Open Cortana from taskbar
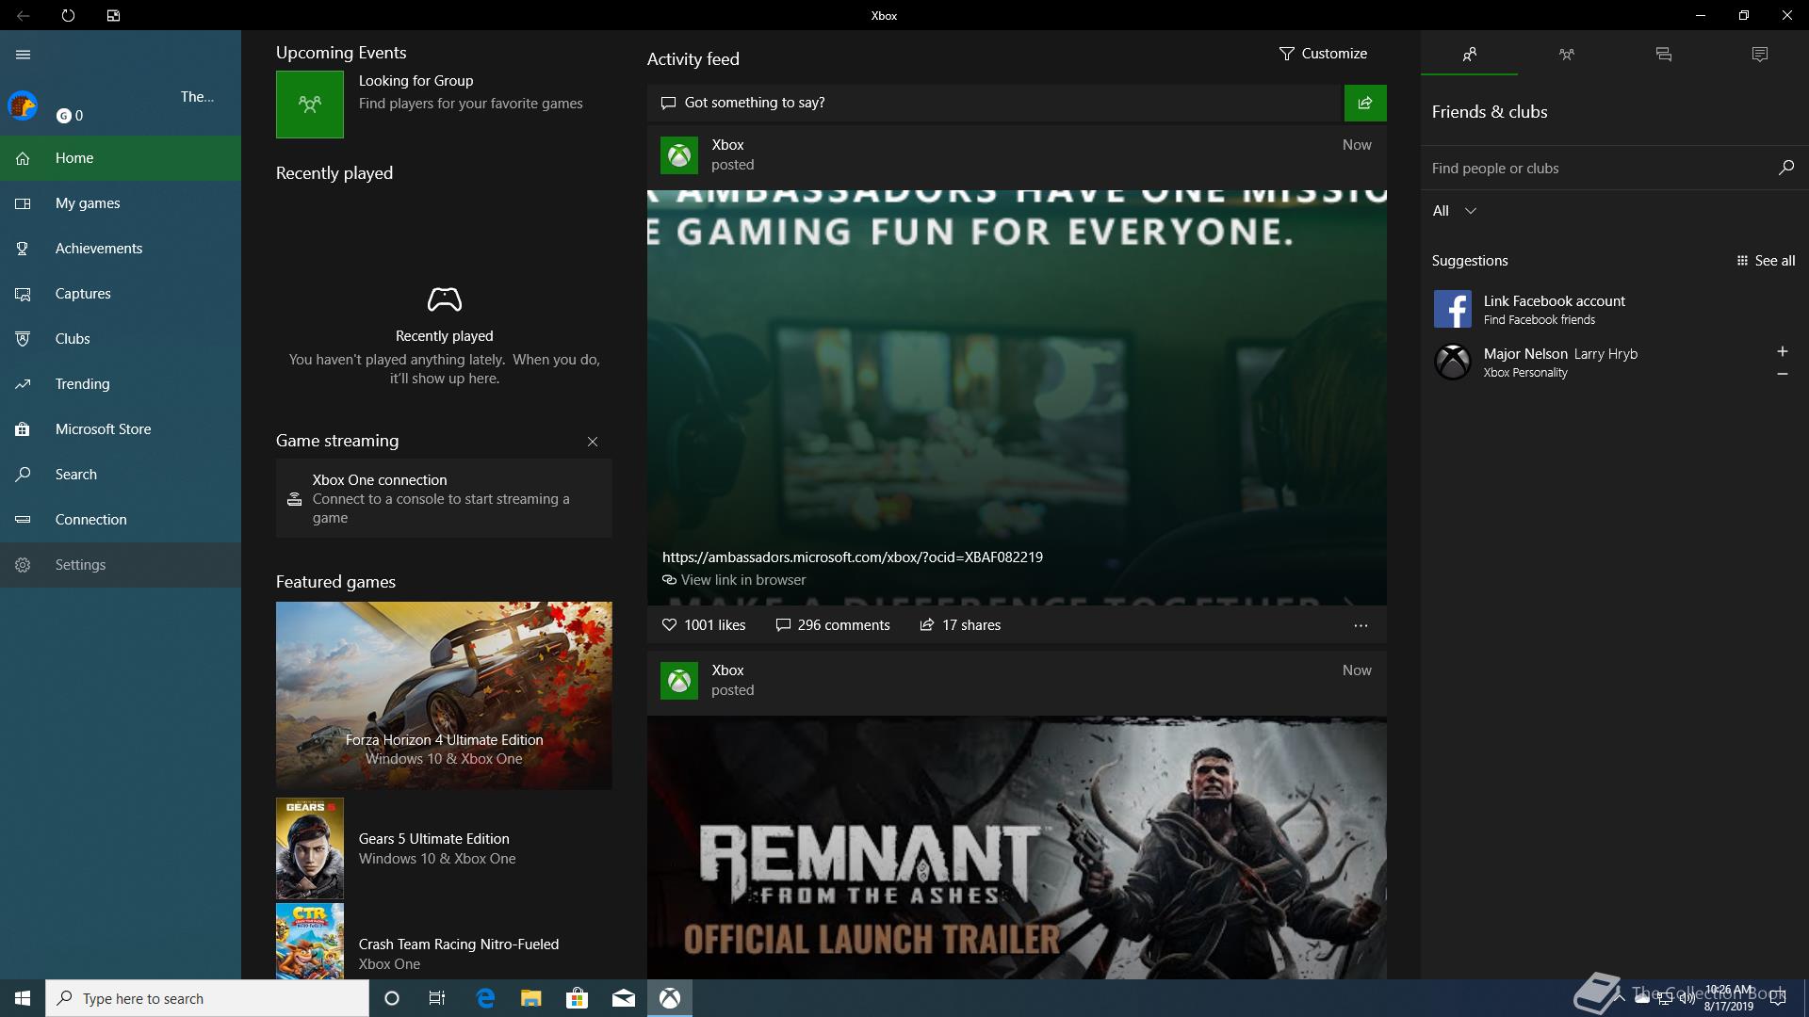Image resolution: width=1809 pixels, height=1017 pixels. (392, 998)
